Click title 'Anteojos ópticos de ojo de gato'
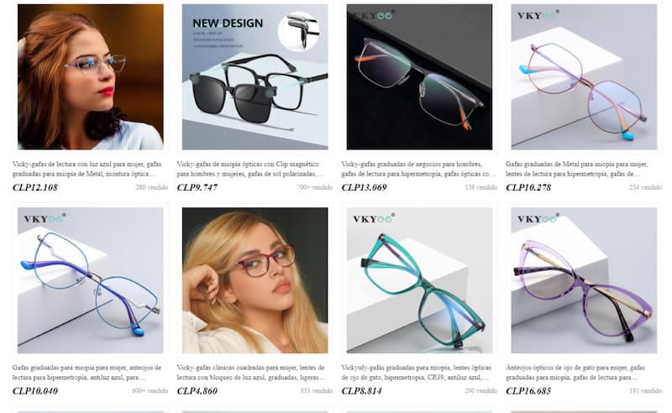 (575, 373)
